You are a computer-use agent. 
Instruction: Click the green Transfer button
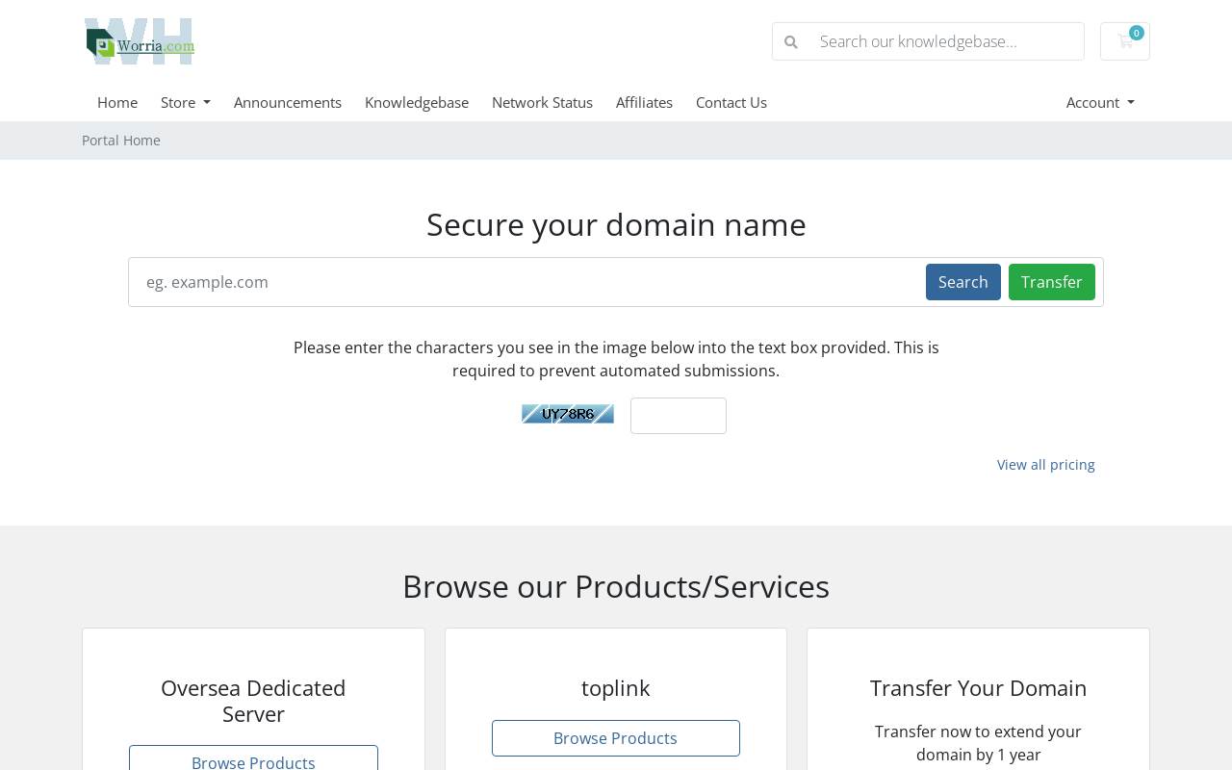click(x=1052, y=282)
